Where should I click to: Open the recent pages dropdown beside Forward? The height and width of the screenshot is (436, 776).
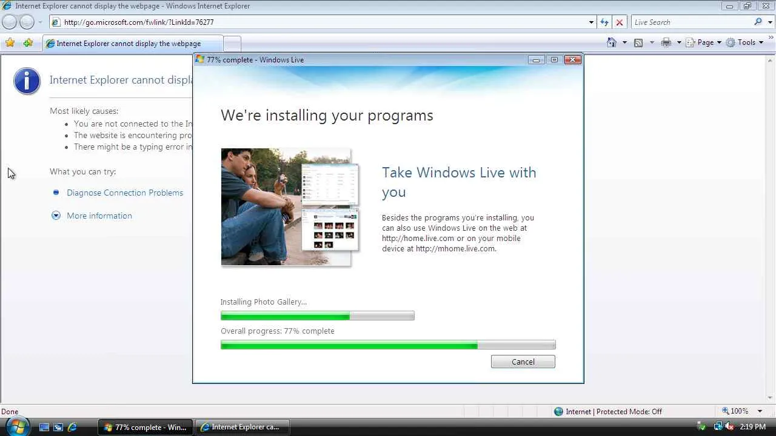pyautogui.click(x=40, y=22)
